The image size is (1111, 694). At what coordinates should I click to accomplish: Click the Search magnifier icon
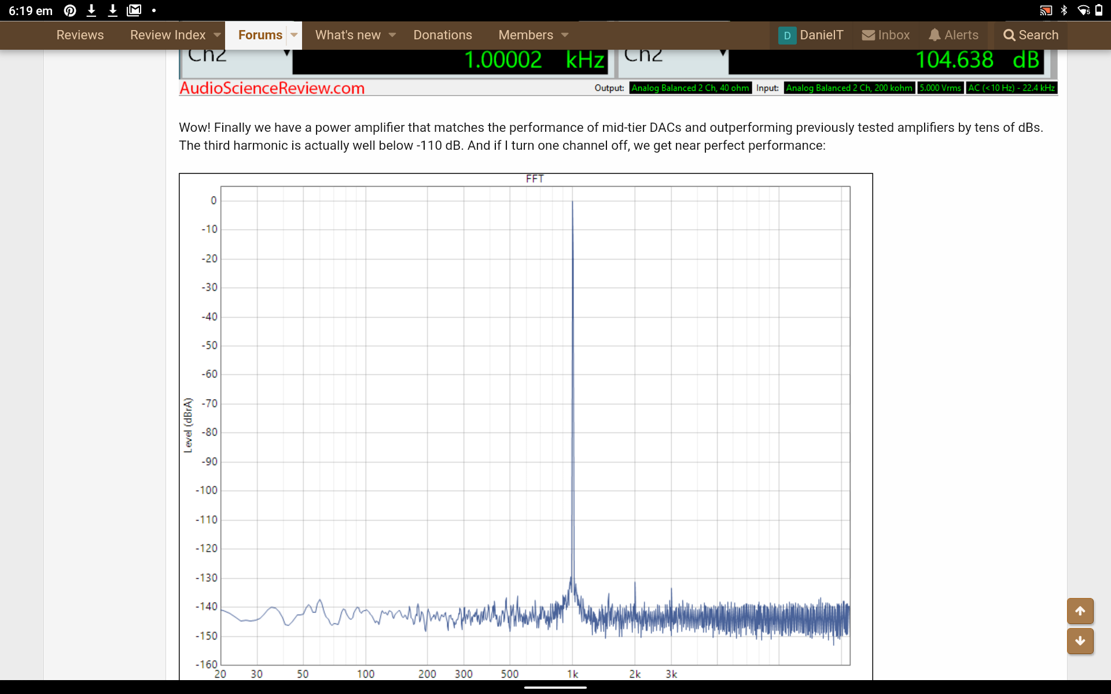pyautogui.click(x=1009, y=35)
